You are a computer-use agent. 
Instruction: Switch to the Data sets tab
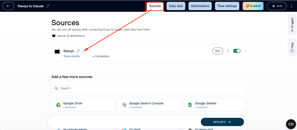[x=176, y=6]
